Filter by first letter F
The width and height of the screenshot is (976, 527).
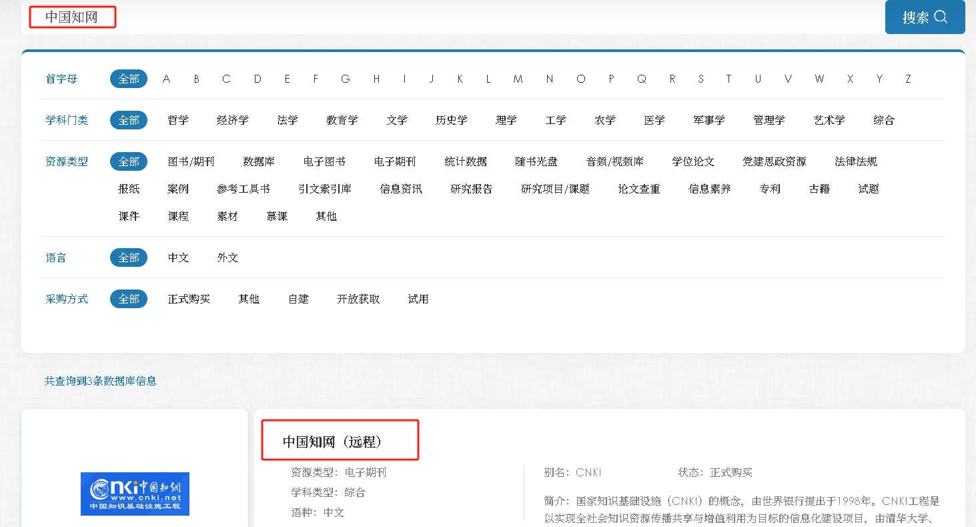click(316, 79)
